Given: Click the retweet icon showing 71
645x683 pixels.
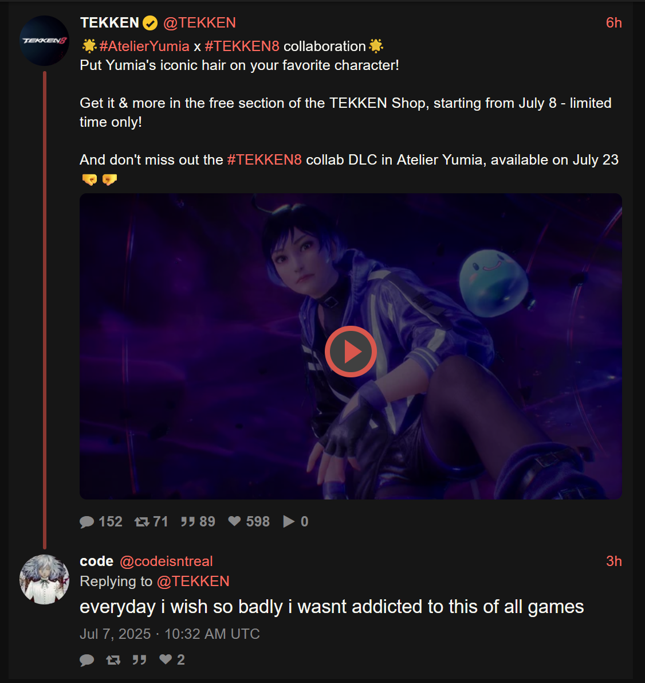Looking at the screenshot, I should click(x=142, y=521).
